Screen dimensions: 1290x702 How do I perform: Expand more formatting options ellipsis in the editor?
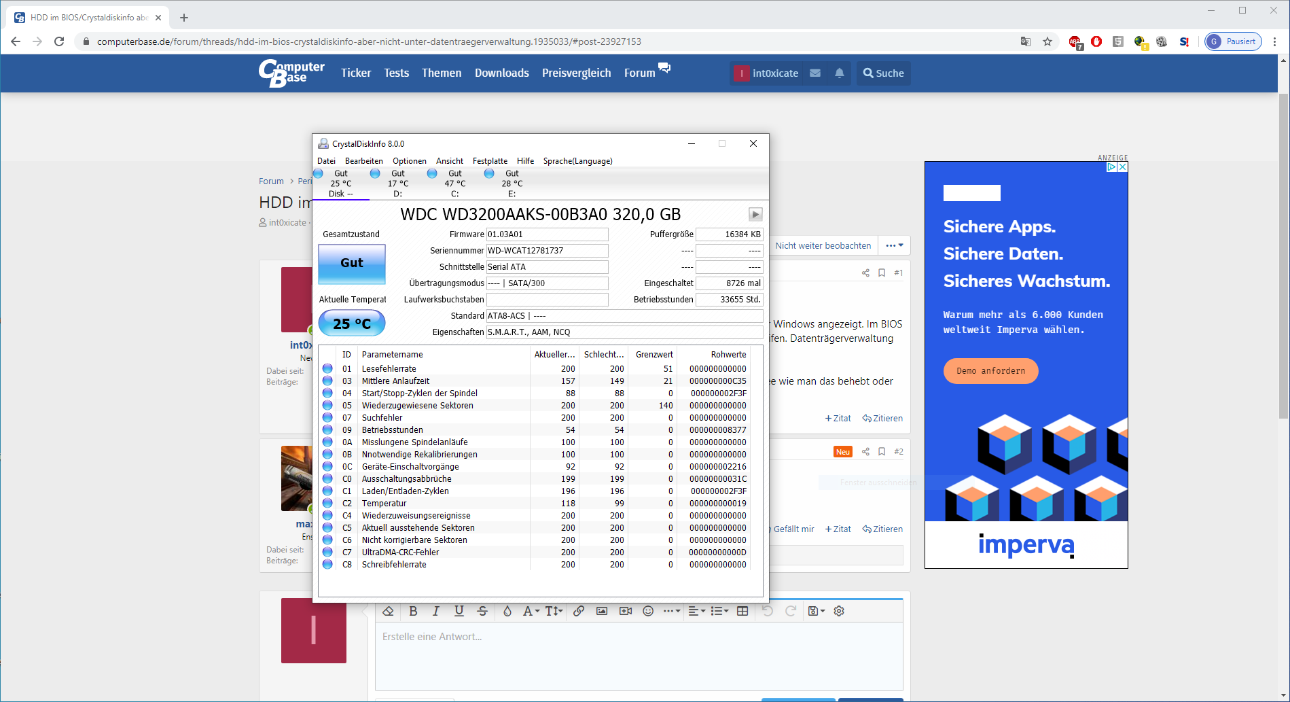(x=672, y=611)
